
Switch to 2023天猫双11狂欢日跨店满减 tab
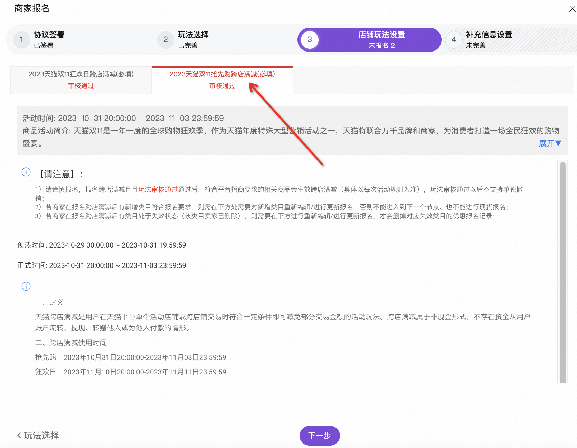coord(81,80)
